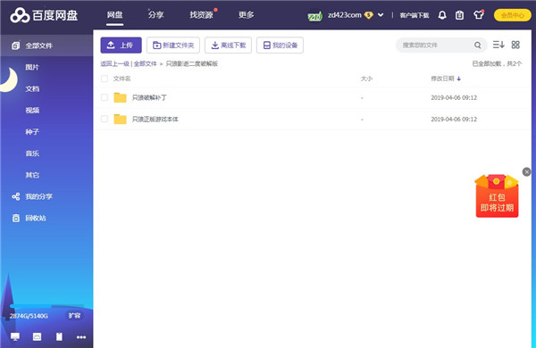
Task: Click the yellow 会员中心 button
Action: coord(512,15)
